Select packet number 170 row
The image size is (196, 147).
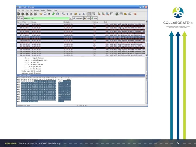(x=81, y=24)
